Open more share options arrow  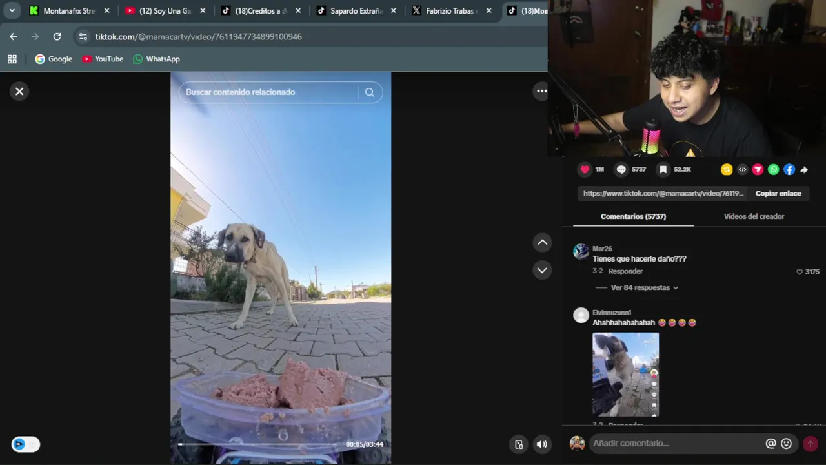pyautogui.click(x=804, y=170)
